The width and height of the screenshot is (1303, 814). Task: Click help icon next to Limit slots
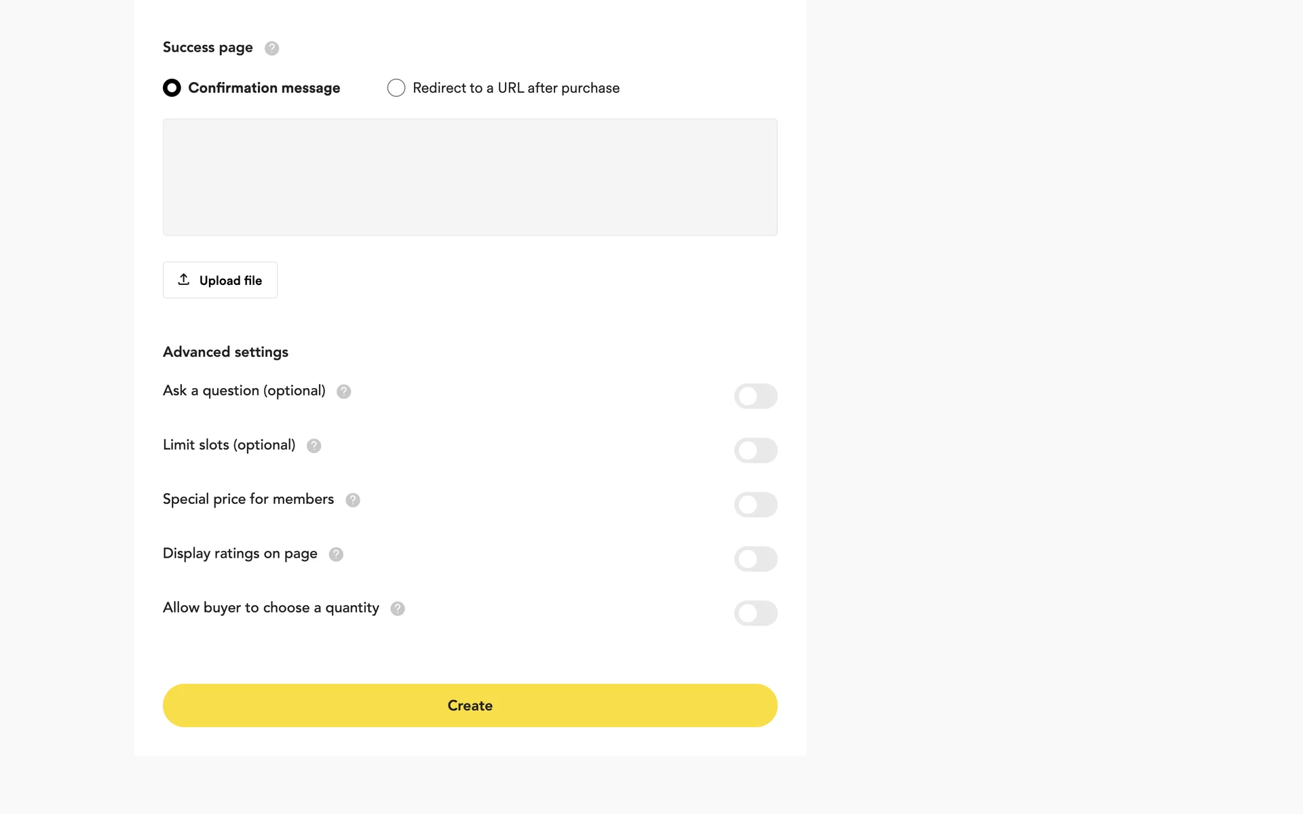[x=314, y=446]
